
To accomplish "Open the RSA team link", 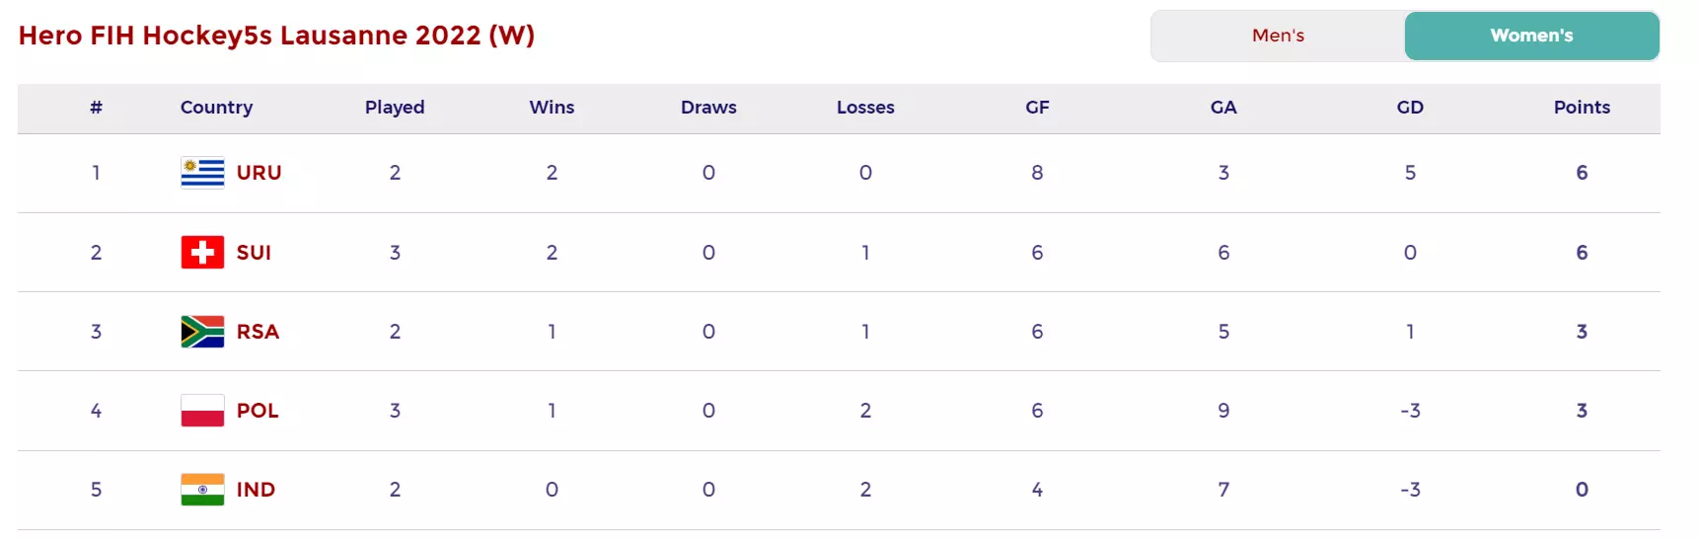I will [258, 332].
